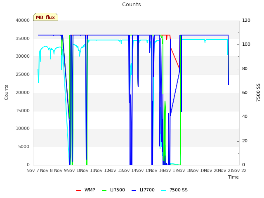The width and height of the screenshot is (264, 198).
Task: Click the 20 right axis tick label
Action: click(245, 141)
